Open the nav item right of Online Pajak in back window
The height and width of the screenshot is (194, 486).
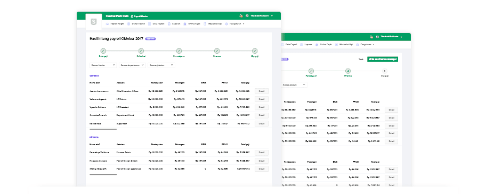(344, 45)
